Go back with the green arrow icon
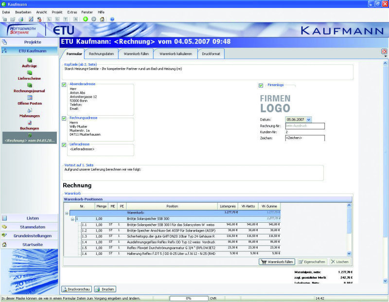389x302 pixels. [x=86, y=19]
